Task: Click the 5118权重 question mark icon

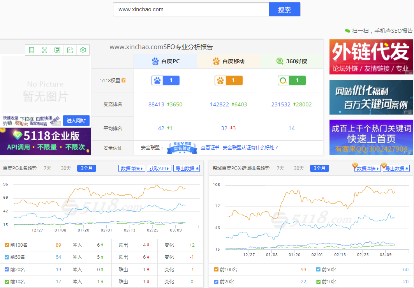Action: [124, 80]
